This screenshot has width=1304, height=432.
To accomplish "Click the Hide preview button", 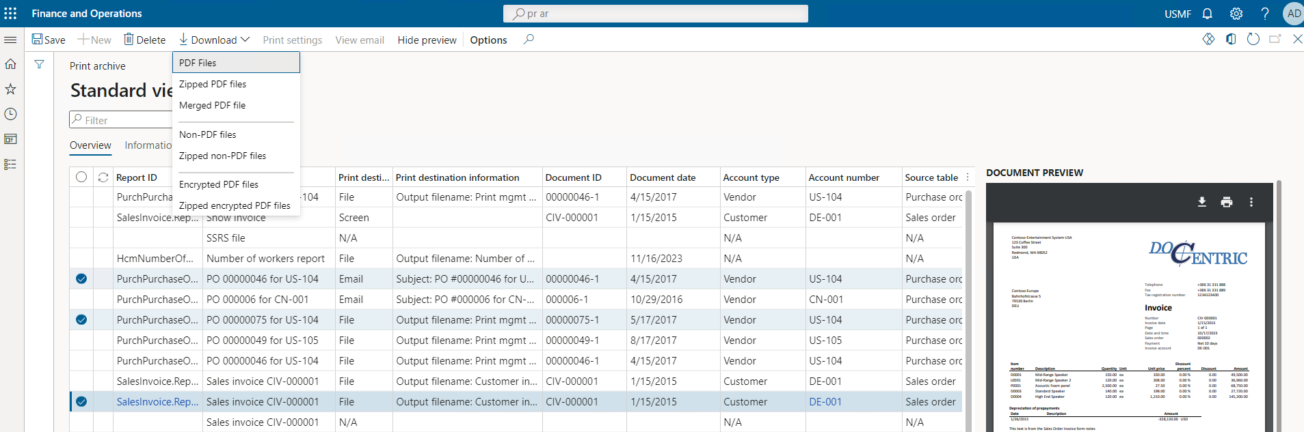I will click(427, 40).
